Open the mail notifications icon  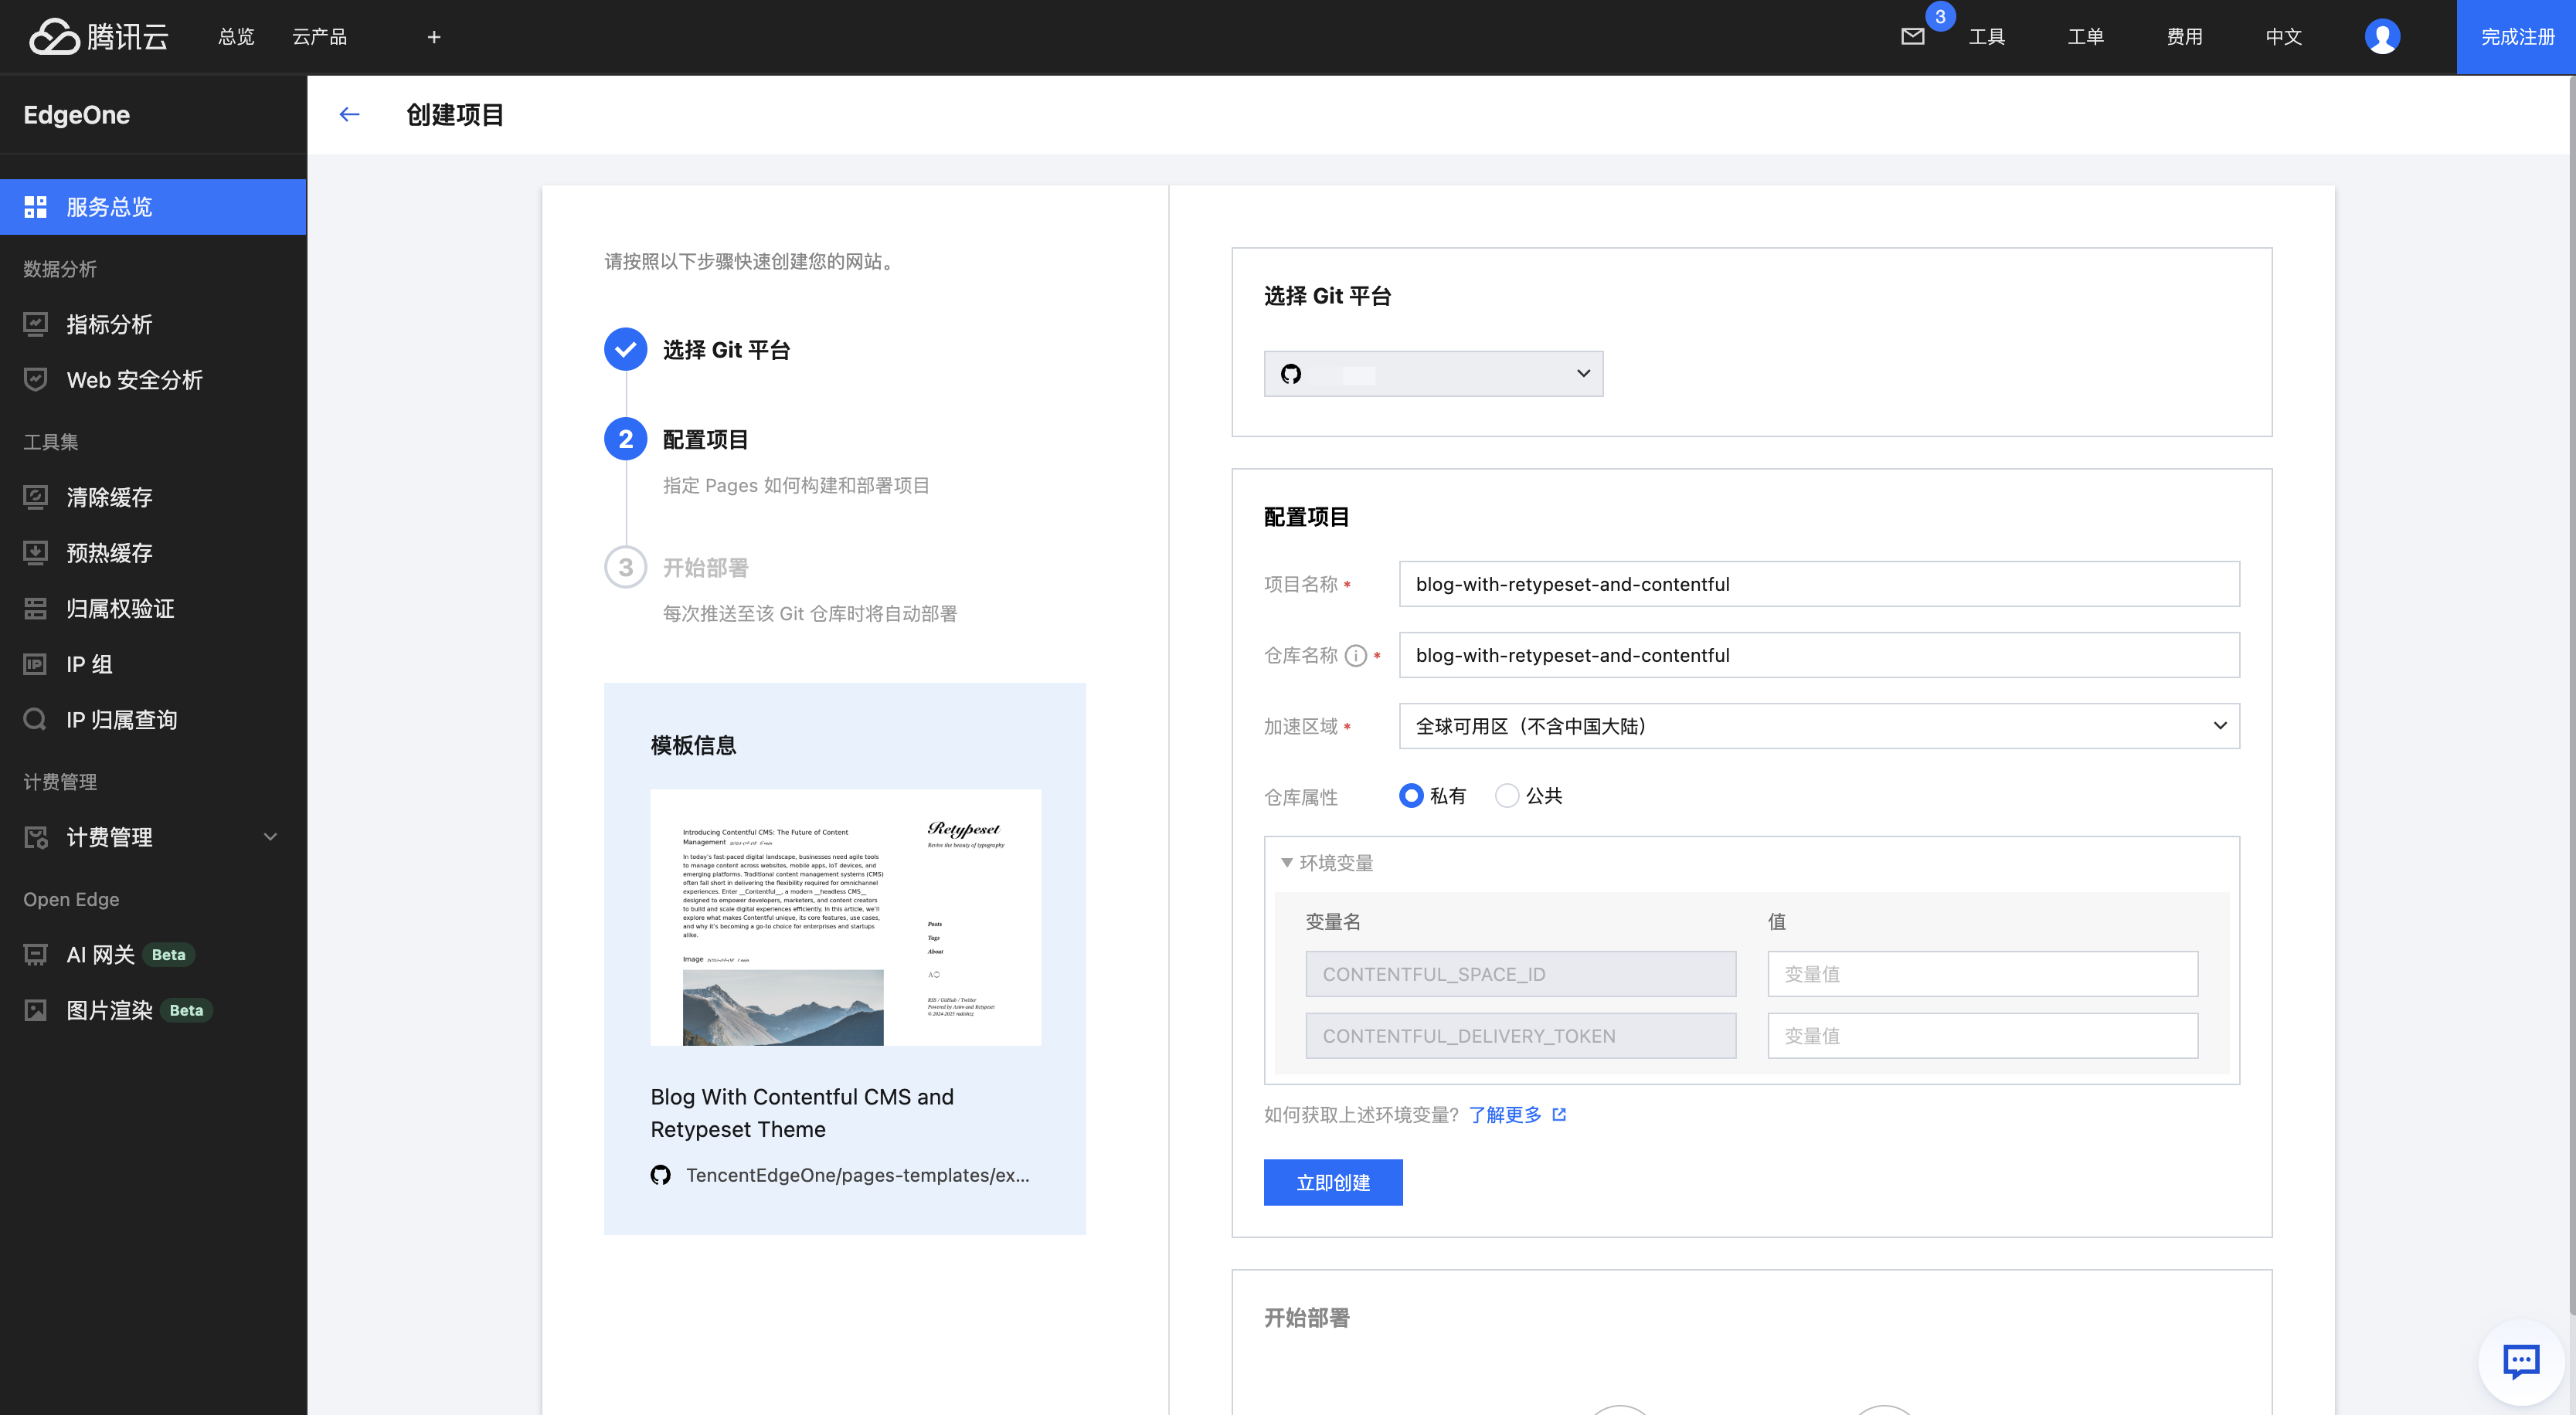click(x=1912, y=37)
